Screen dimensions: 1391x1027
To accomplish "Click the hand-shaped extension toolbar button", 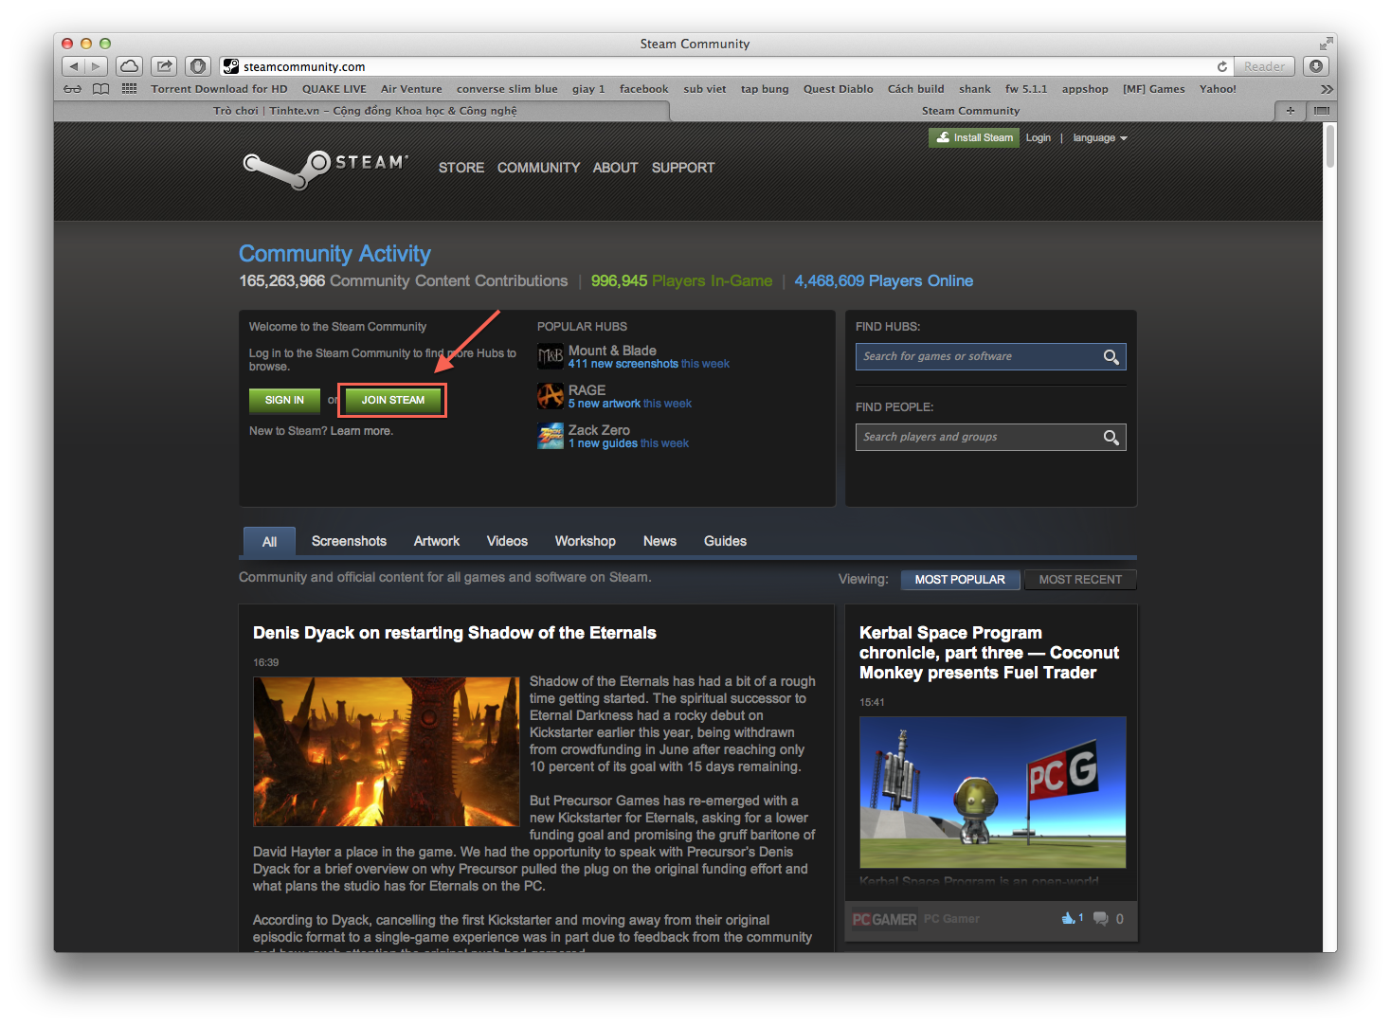I will (x=198, y=66).
